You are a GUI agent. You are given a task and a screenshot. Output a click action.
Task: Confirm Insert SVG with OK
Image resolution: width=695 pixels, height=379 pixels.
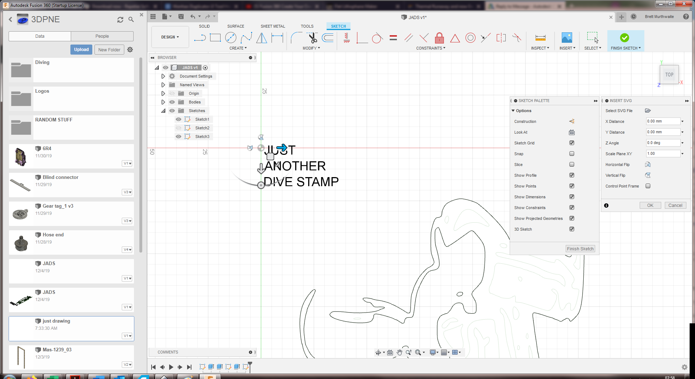click(x=650, y=205)
